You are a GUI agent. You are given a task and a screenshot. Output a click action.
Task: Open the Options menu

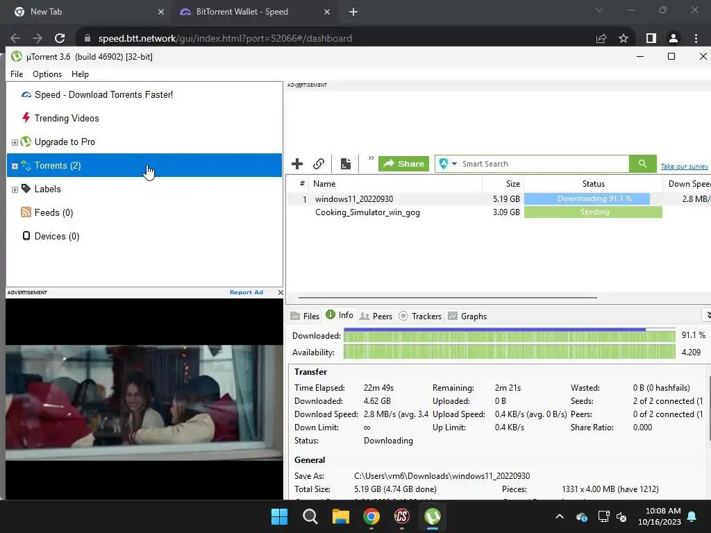47,74
